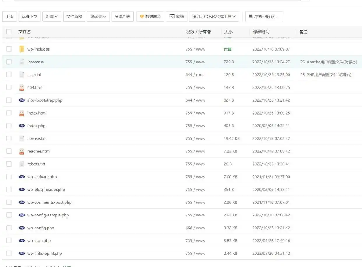Select the .user.ini row checkbox
Viewport: 362px width, 267px height.
9,74
